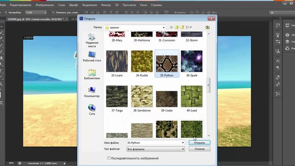The image size is (295, 166).
Task: Create a new folder
Action: click(x=182, y=28)
